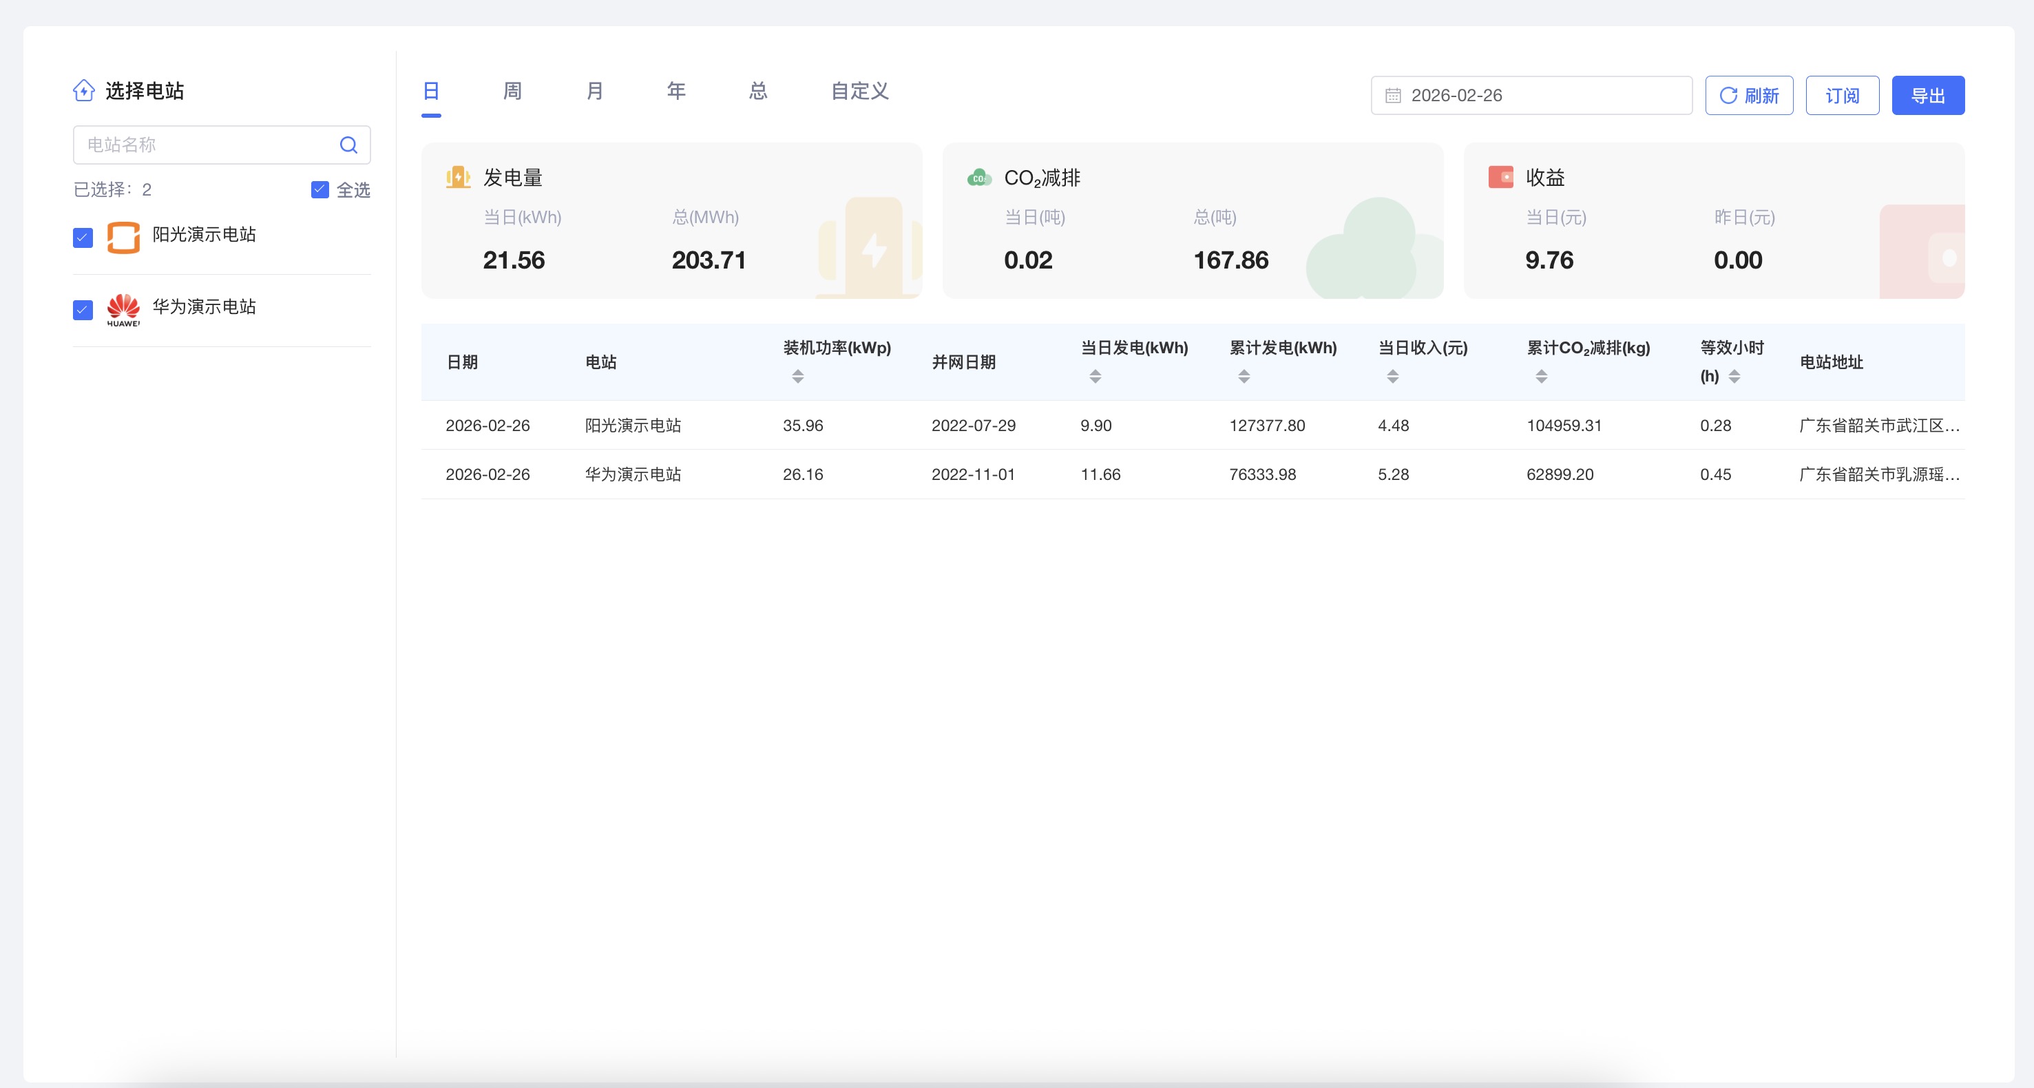The image size is (2034, 1088).
Task: Toggle the 阳光演示电站 checkbox
Action: (x=83, y=237)
